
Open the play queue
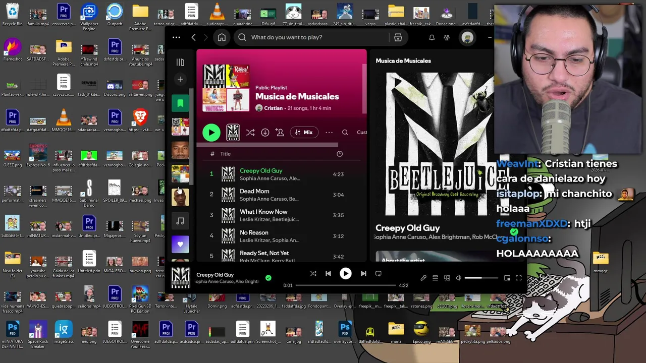point(435,278)
